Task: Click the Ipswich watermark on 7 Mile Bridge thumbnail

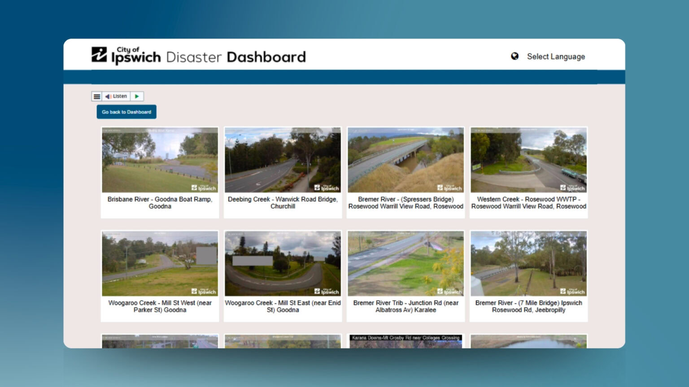Action: tap(573, 291)
